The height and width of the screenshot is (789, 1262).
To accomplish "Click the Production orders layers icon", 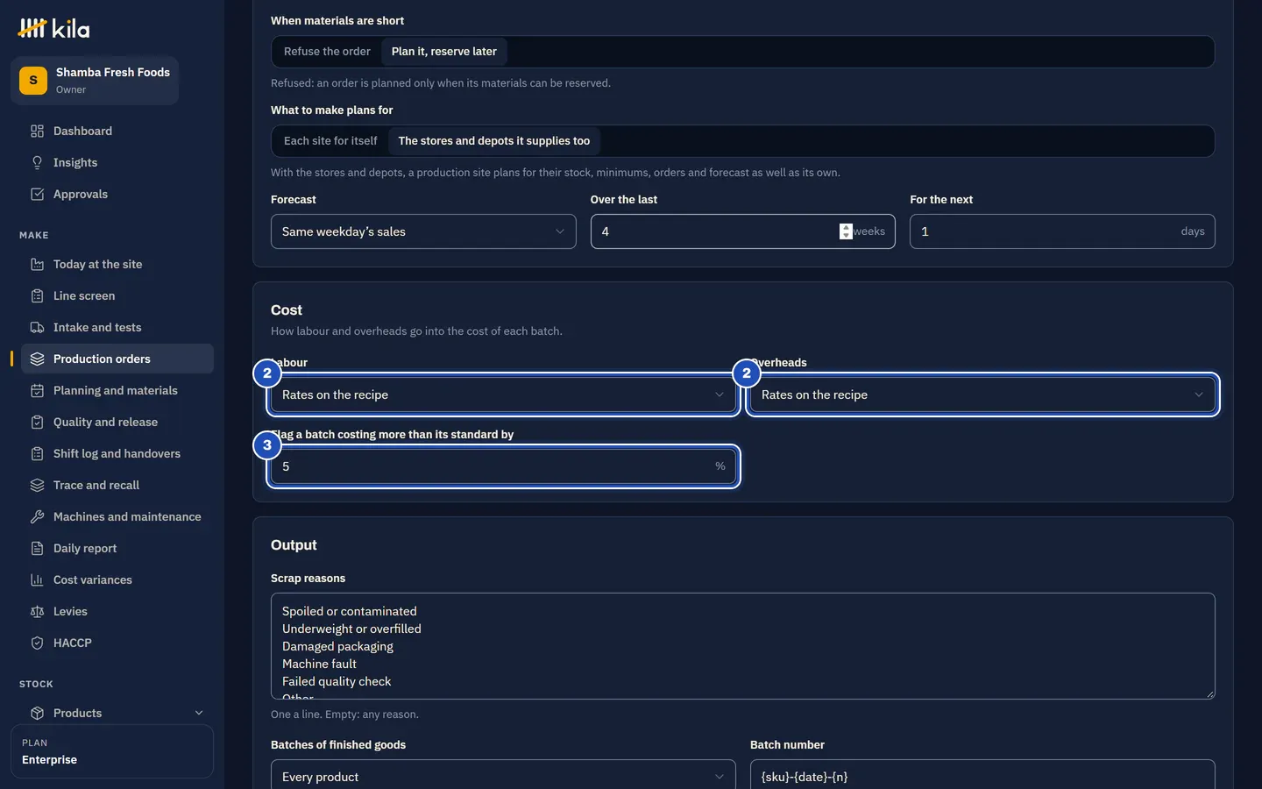I will tap(37, 359).
